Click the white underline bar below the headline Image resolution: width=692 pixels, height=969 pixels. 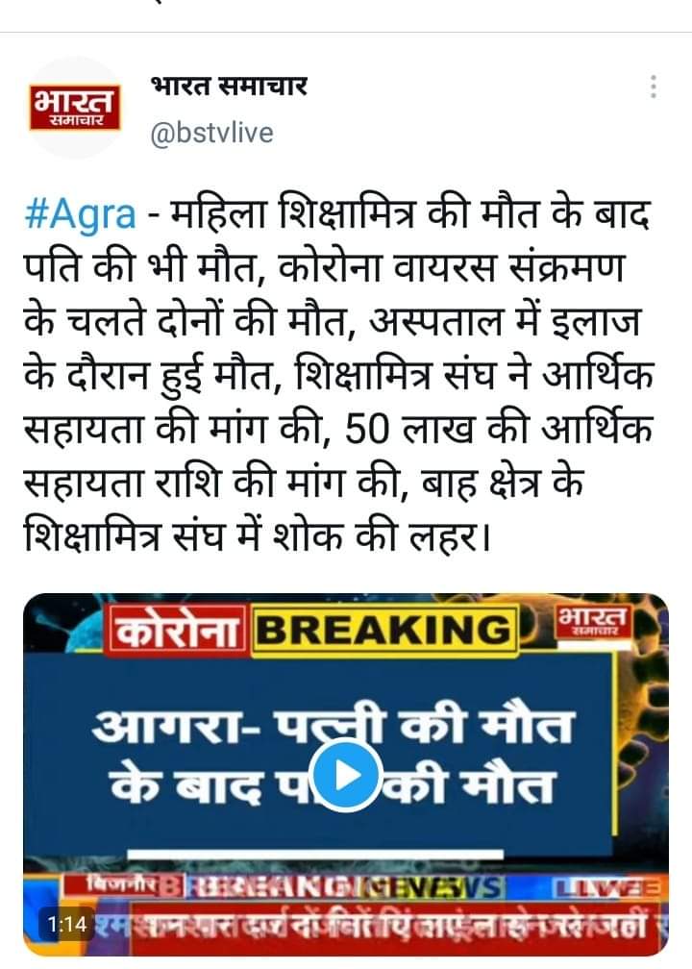tap(315, 854)
